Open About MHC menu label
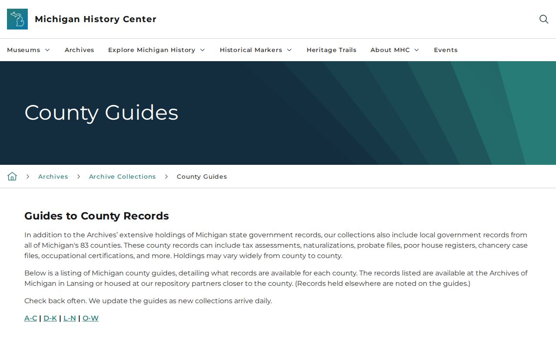556x347 pixels. [x=390, y=50]
